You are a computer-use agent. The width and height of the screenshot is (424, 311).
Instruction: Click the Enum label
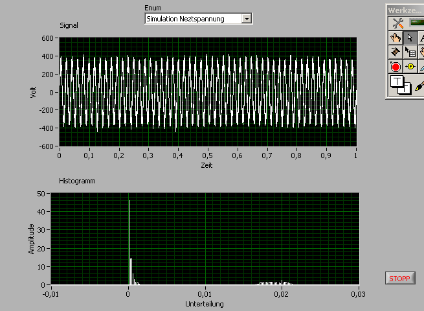(x=153, y=8)
